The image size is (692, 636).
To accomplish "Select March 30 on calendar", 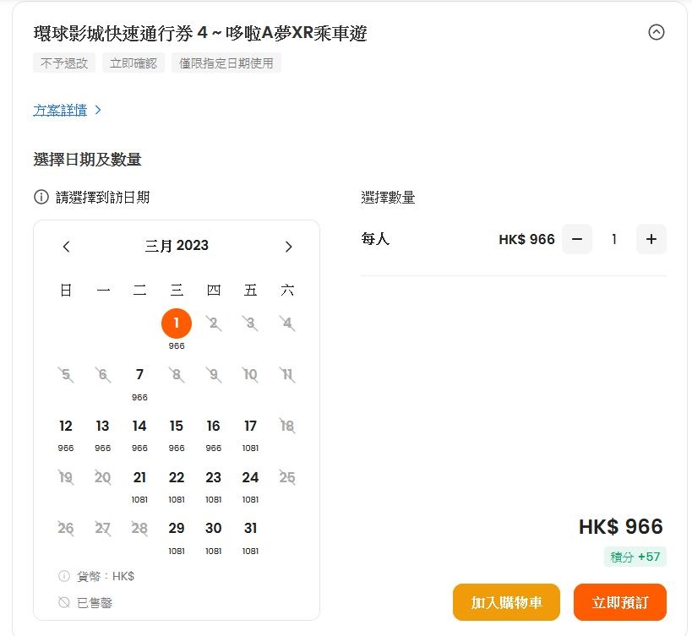I will [213, 528].
